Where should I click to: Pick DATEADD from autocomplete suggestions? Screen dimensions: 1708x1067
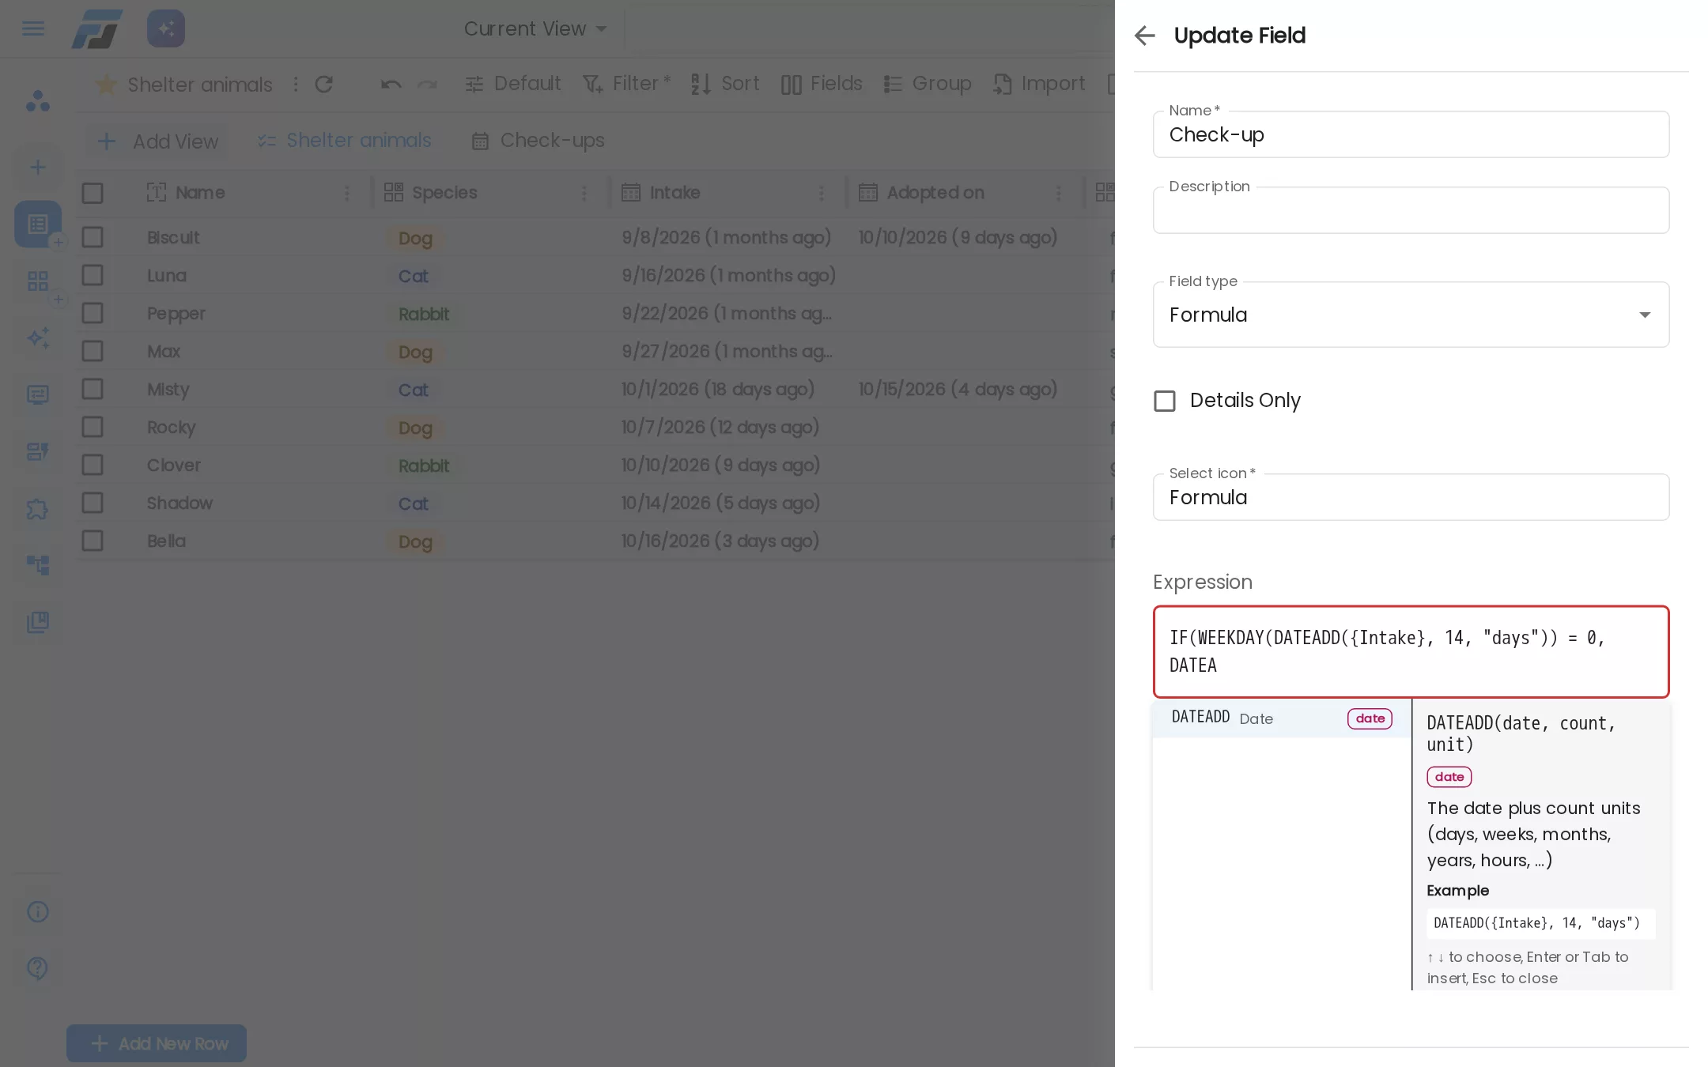[x=1281, y=718]
